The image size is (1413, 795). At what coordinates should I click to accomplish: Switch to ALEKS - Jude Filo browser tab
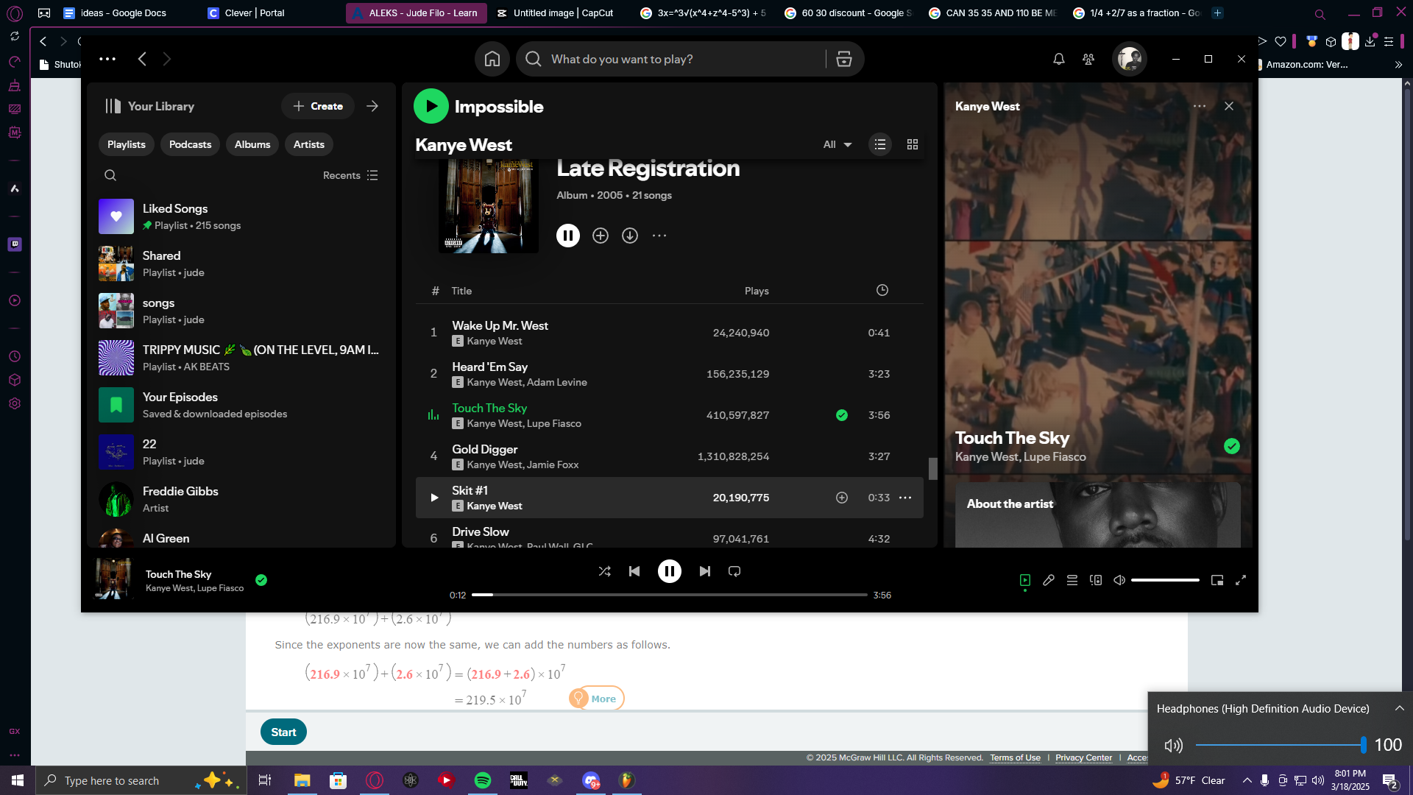416,13
